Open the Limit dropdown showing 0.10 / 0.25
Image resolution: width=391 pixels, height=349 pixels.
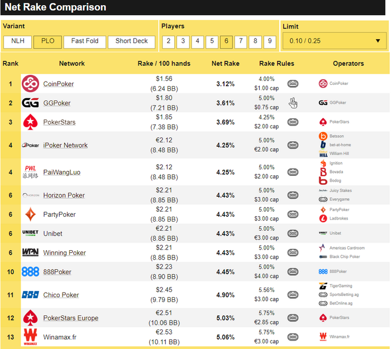click(335, 41)
